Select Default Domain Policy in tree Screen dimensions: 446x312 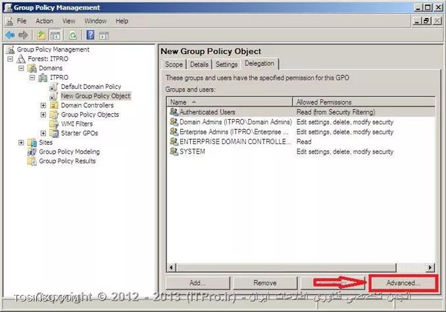[x=91, y=86]
